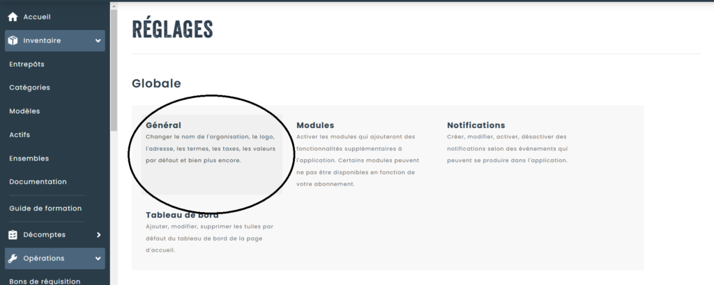
Task: Click the Opérations wrench icon
Action: [13, 259]
